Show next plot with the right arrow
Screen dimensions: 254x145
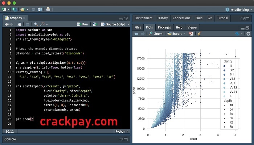coord(143,34)
